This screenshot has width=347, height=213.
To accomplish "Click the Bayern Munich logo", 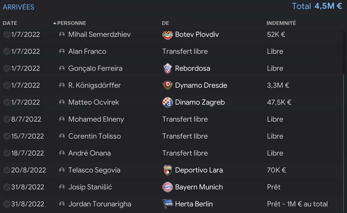I will [x=167, y=187].
